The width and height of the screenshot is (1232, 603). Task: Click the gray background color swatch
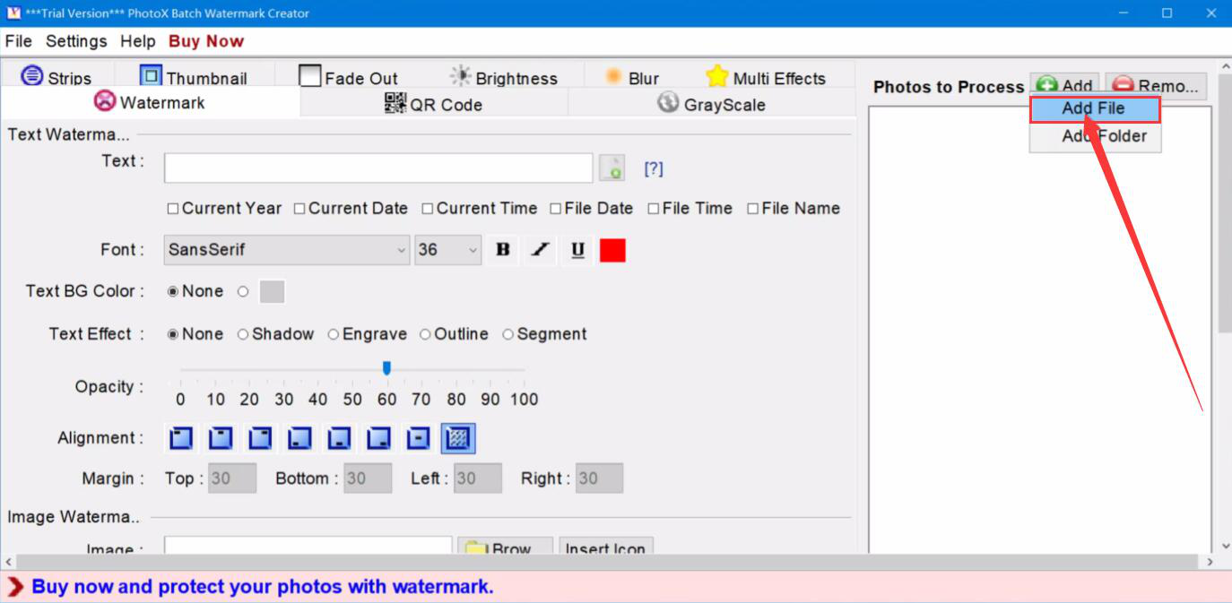[x=272, y=291]
